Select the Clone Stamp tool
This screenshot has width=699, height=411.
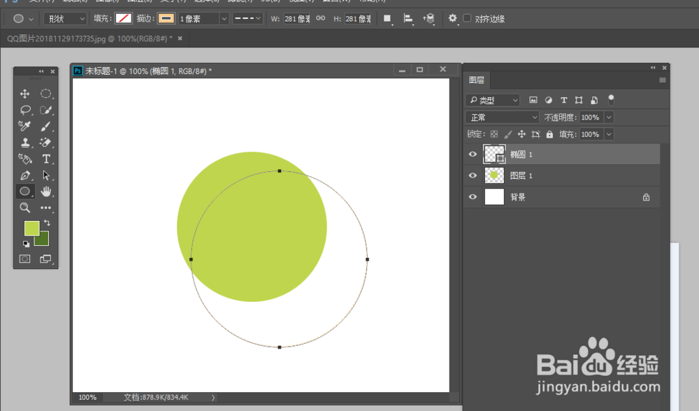24,143
